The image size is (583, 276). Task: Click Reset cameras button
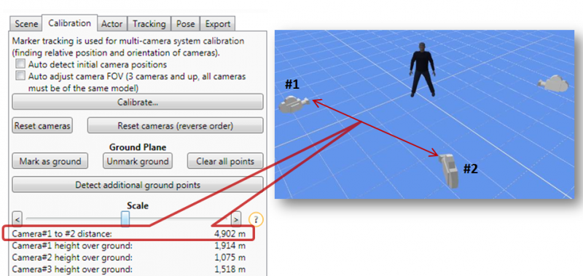click(x=42, y=126)
